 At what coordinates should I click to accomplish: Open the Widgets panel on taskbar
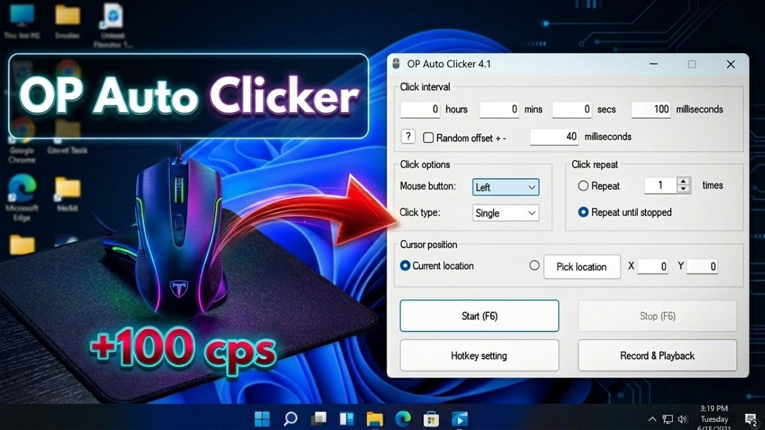coord(347,418)
